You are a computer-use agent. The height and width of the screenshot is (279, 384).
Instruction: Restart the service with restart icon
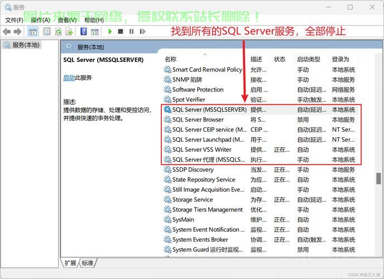(142, 31)
